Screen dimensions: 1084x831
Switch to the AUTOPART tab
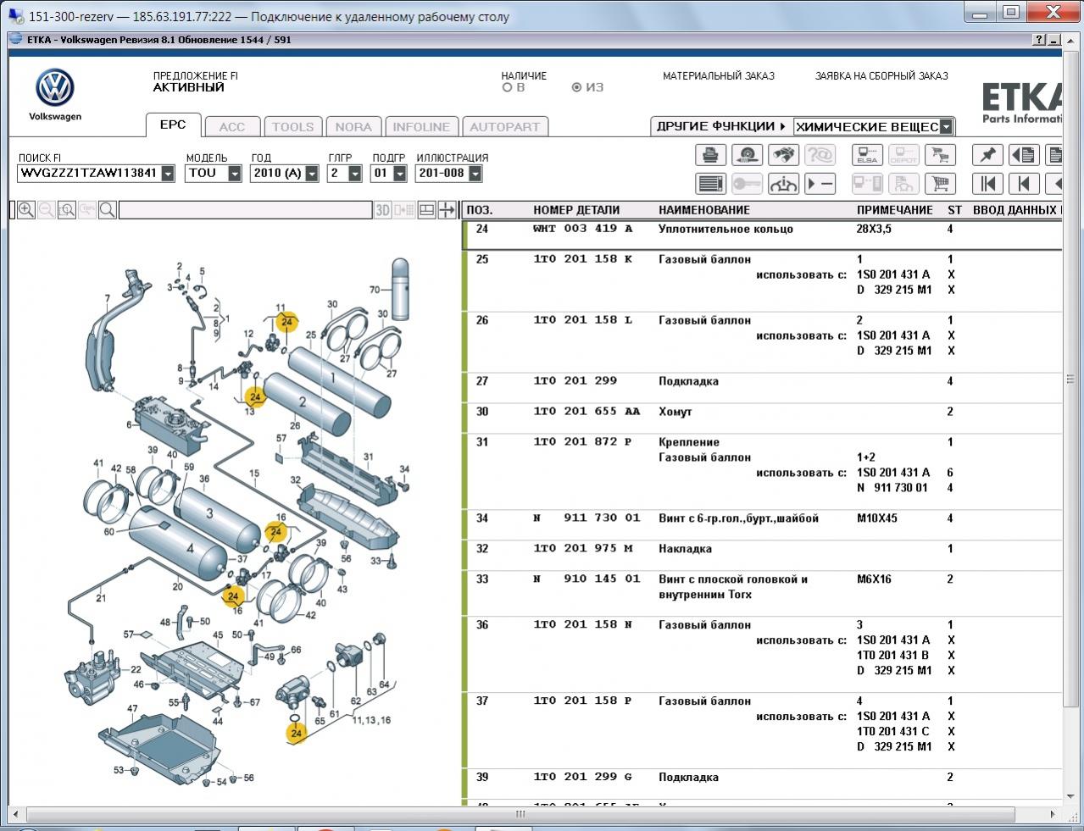coord(505,127)
